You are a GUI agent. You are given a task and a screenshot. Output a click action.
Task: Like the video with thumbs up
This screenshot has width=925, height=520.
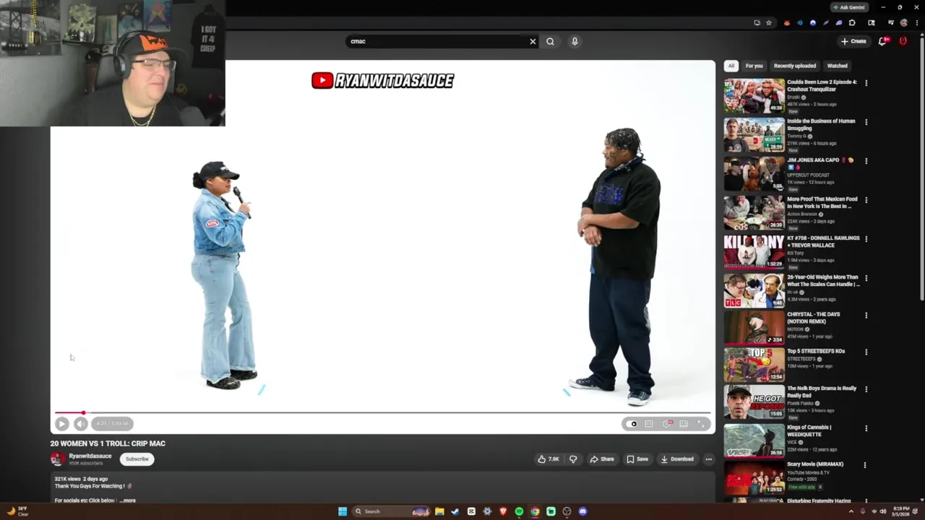coord(548,459)
